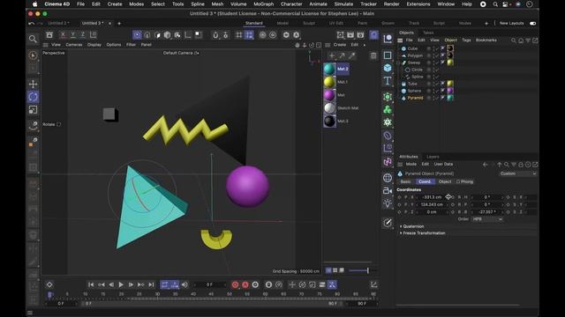Open the MoGraph menu in the menu bar
The height and width of the screenshot is (317, 565).
[x=263, y=4]
